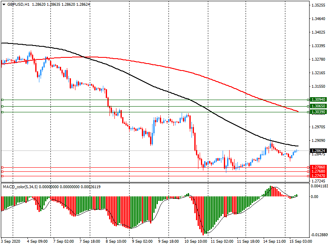
Task: Select the 1.27470 red level price label
Action: [x=318, y=176]
